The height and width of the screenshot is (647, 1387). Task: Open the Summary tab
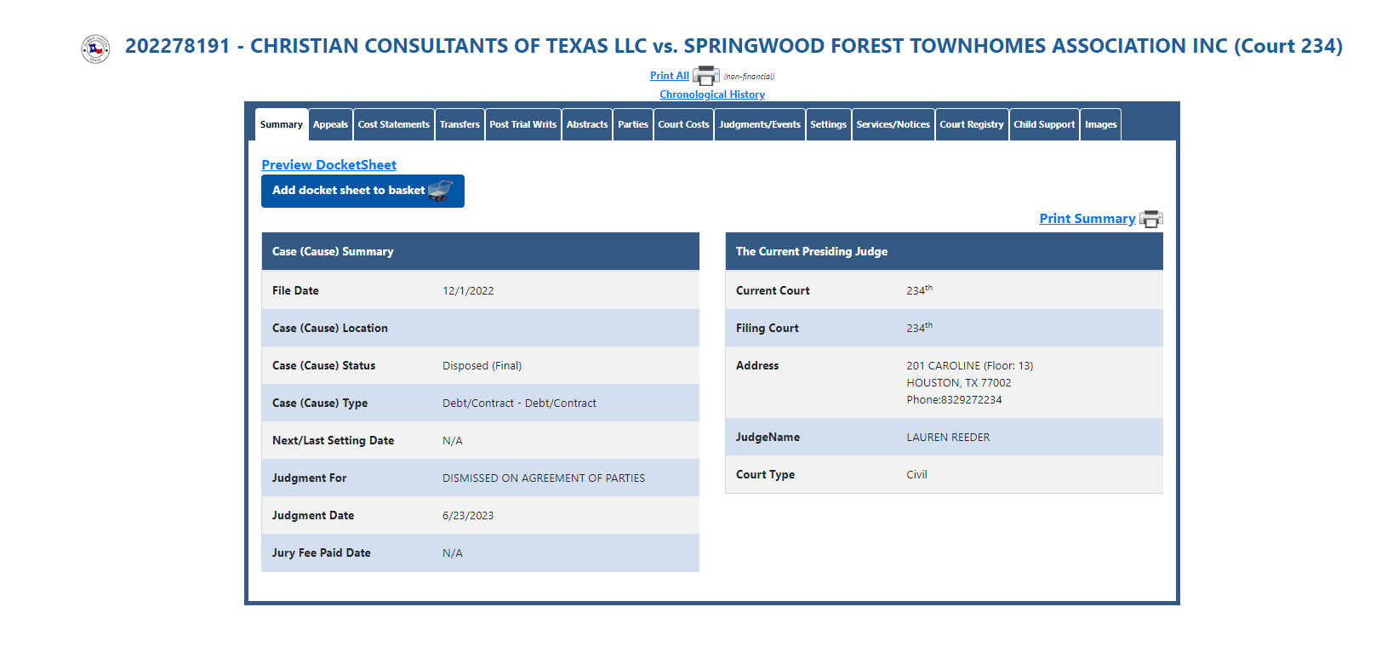coord(281,124)
